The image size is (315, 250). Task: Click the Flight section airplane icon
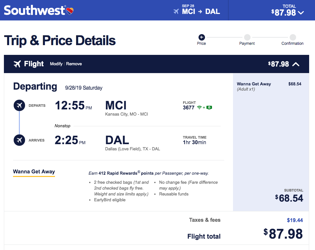(17, 64)
